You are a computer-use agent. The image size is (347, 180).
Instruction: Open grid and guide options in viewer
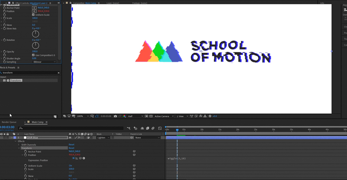point(92,116)
